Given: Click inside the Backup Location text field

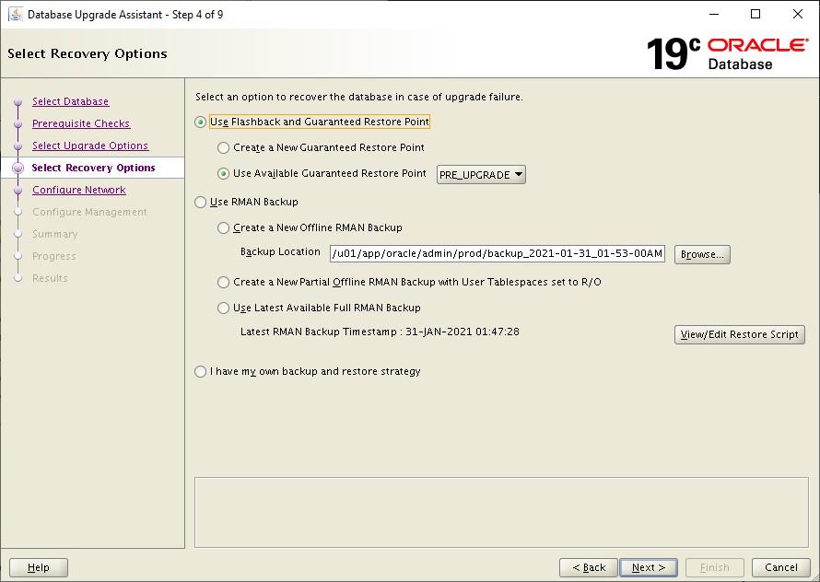Looking at the screenshot, I should pos(498,252).
